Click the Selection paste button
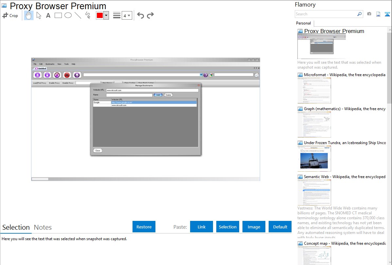392x265 pixels. (x=228, y=227)
